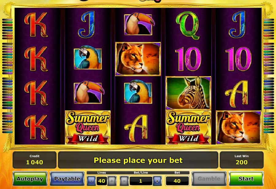Click the total Bet value field
The height and width of the screenshot is (189, 276).
(177, 181)
